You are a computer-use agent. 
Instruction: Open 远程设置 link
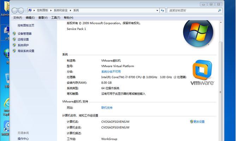[23, 39]
